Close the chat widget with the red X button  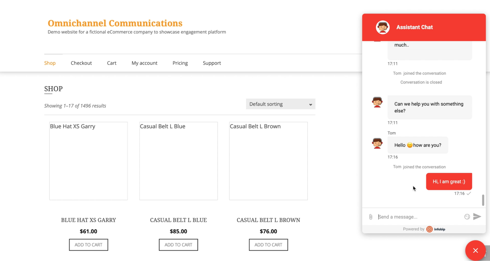click(475, 251)
